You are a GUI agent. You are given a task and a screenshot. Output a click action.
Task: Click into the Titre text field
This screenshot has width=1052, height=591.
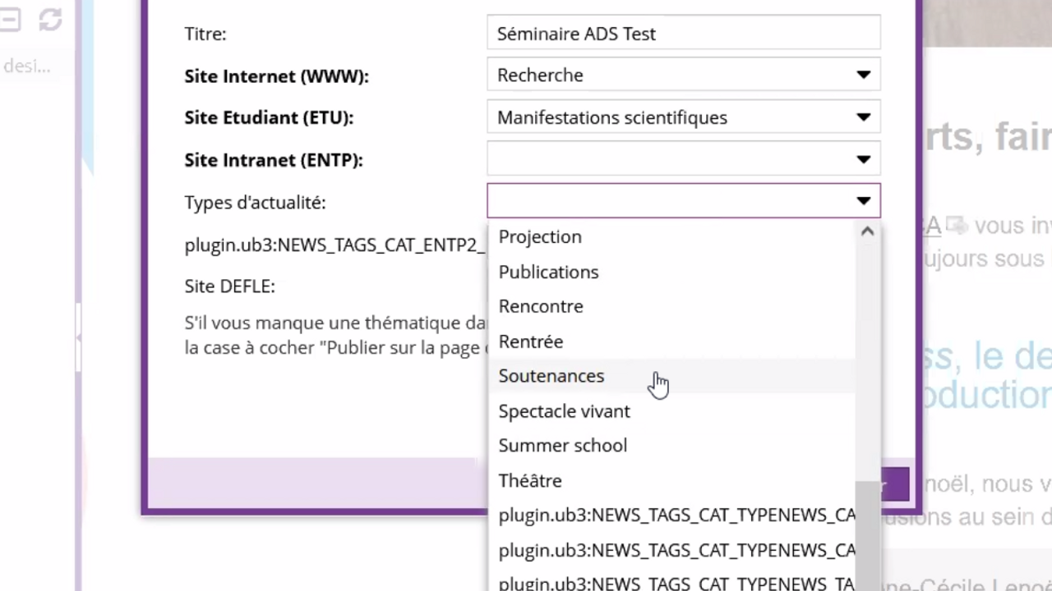coord(682,34)
